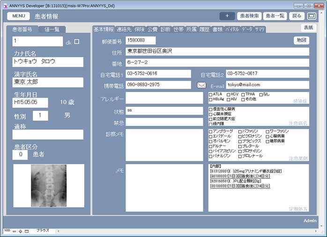Screen dimensions: 327x237
Task: Click the zoom in icon in status bar
Action: click(21, 231)
